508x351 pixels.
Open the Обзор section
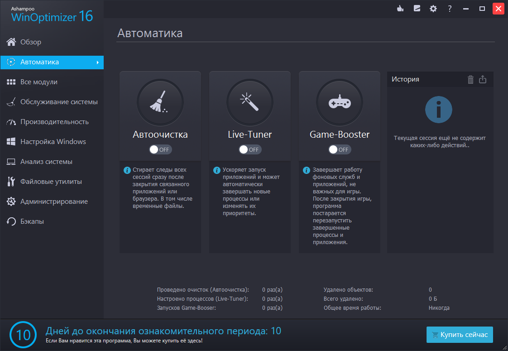pos(52,42)
